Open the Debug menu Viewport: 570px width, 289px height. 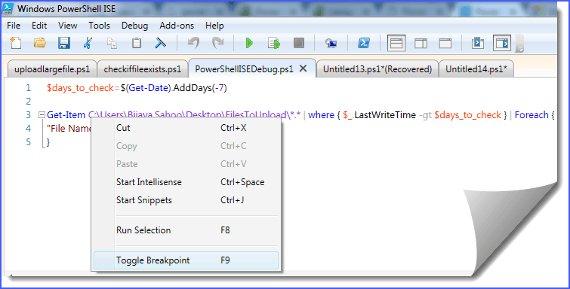coord(135,26)
